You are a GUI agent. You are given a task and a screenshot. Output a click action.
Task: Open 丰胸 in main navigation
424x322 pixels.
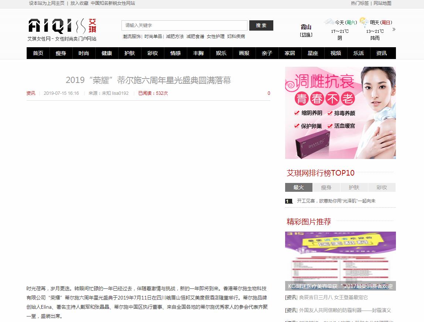pos(198,53)
